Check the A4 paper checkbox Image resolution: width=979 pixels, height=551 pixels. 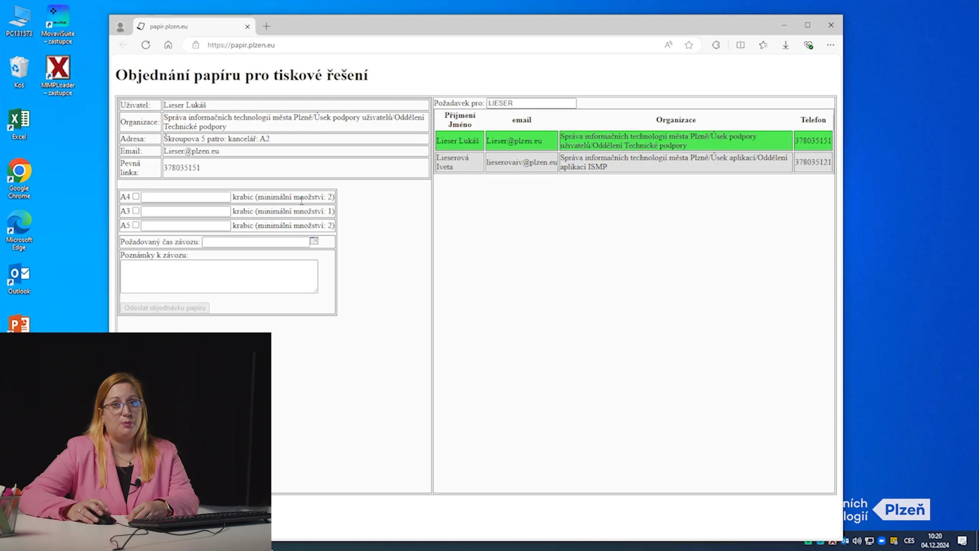click(x=136, y=196)
